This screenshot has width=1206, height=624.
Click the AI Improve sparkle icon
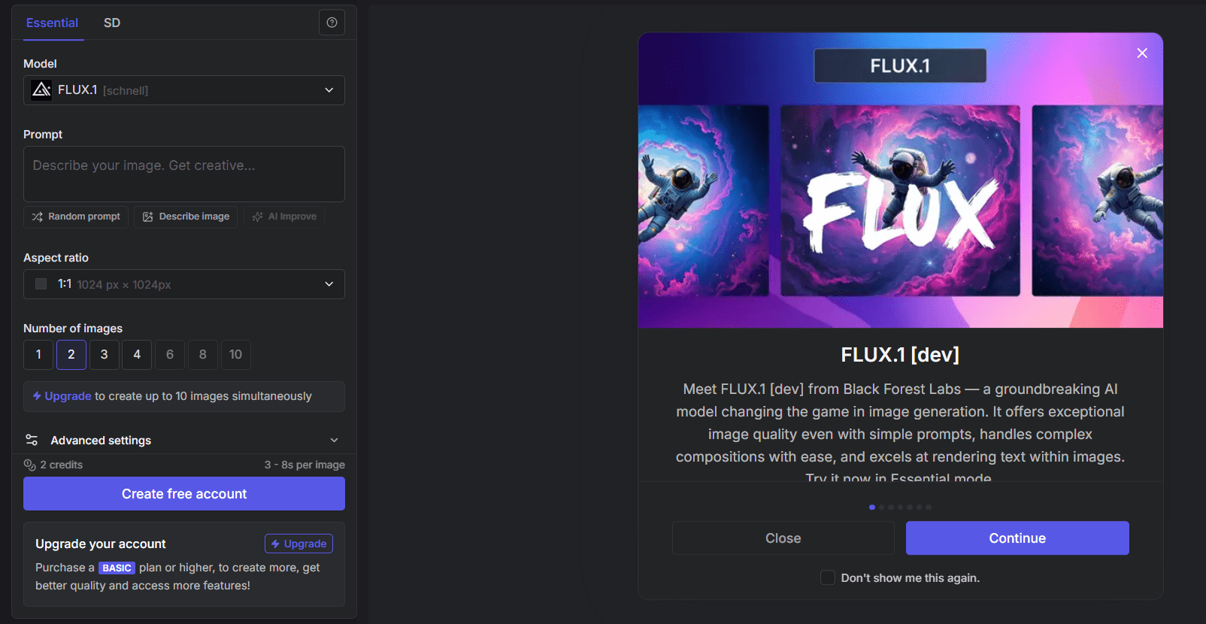257,217
